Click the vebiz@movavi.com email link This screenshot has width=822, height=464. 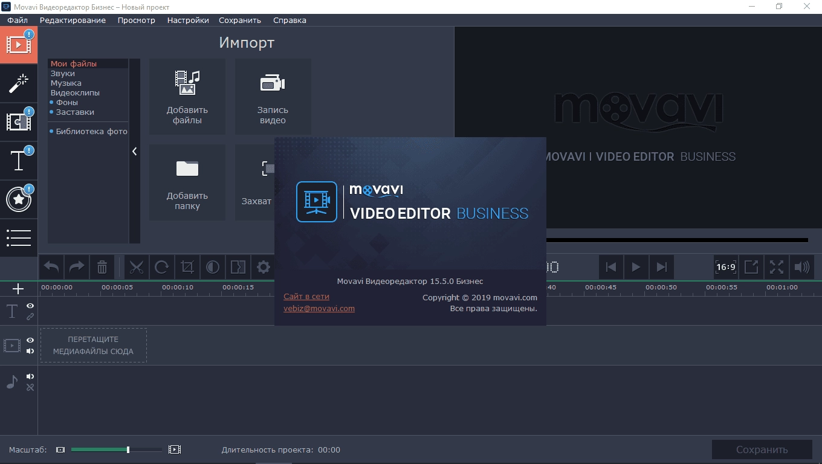[x=319, y=308]
